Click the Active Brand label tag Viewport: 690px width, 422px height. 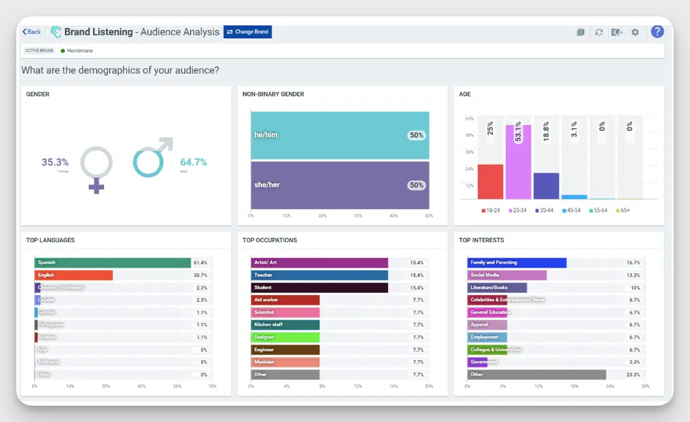(x=39, y=50)
